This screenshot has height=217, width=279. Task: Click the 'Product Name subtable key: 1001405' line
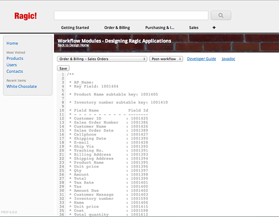click(113, 94)
